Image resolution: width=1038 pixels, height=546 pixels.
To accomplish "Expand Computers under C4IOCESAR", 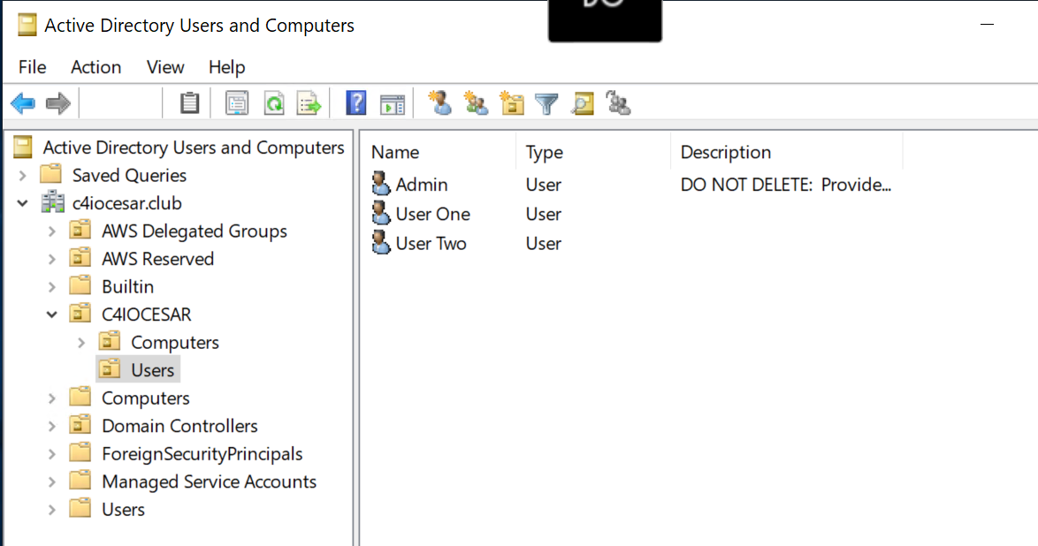I will click(80, 342).
